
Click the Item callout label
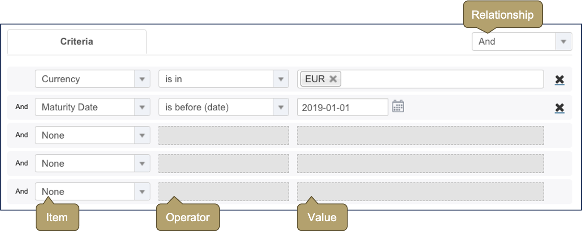[57, 217]
